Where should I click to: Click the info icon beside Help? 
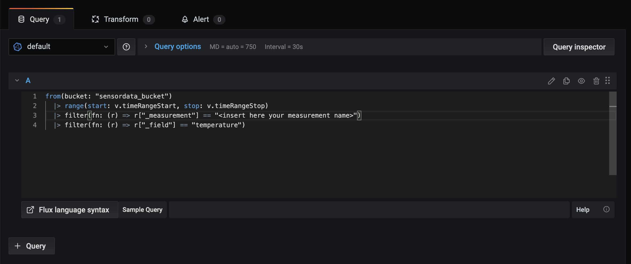coord(606,209)
